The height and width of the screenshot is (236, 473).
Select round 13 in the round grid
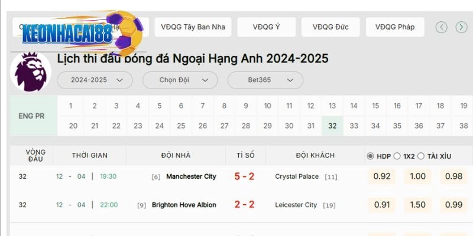[x=332, y=106]
